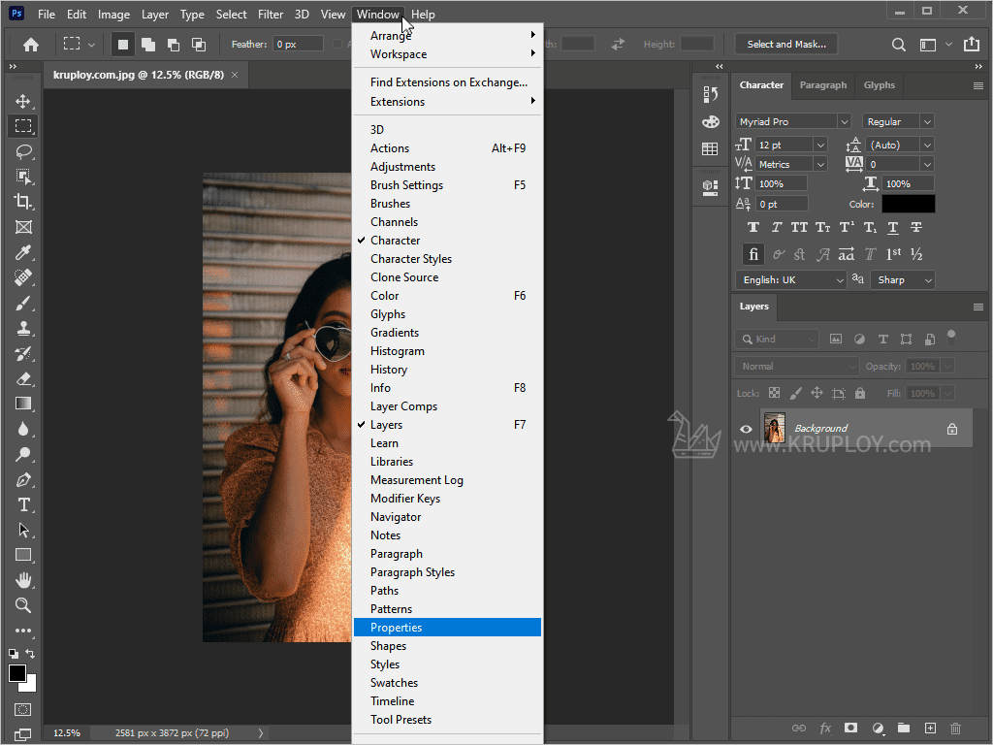Open the Sharp anti-aliasing dropdown
Screen dimensions: 993x745
pos(903,280)
